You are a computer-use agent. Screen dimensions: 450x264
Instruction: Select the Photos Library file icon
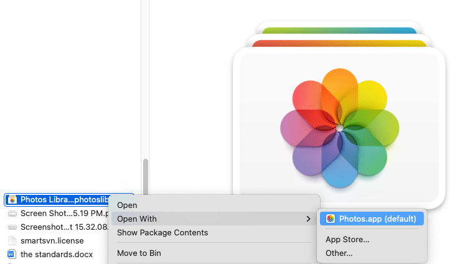[12, 199]
